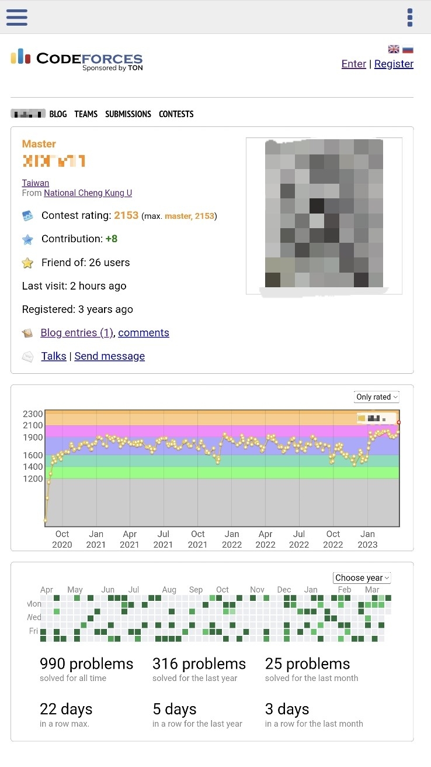Click the blog entries scroll icon
Screen dimensions: 431x767
point(27,333)
